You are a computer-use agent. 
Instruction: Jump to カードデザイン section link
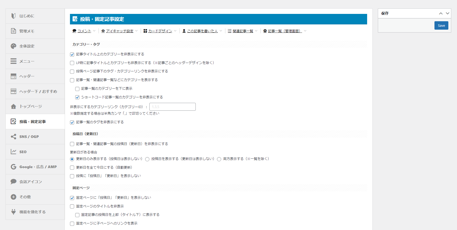(x=160, y=31)
